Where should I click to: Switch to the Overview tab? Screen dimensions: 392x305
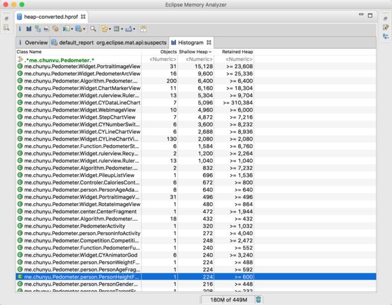[x=33, y=42]
